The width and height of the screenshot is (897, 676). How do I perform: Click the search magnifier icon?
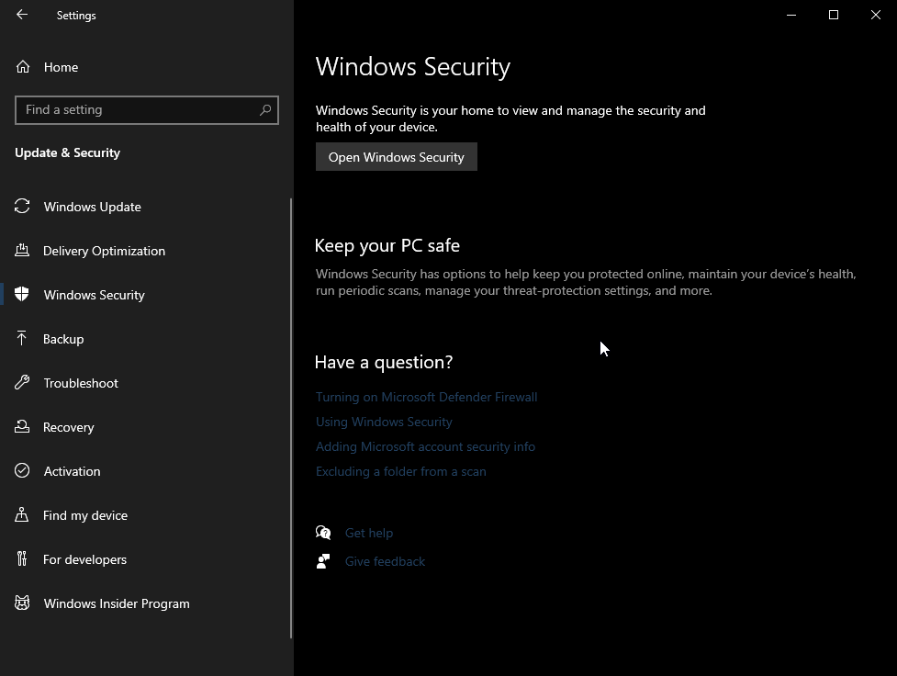click(265, 110)
